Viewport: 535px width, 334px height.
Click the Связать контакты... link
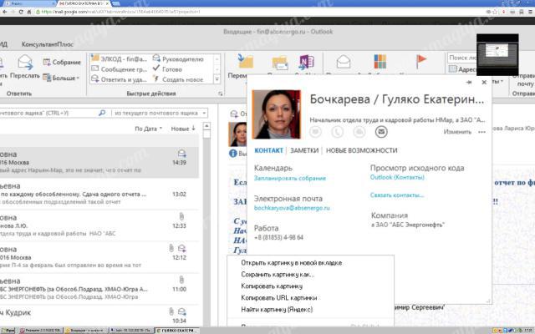[x=397, y=195]
